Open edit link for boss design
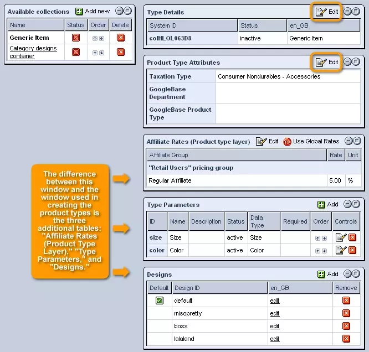This screenshot has height=352, width=369. pyautogui.click(x=275, y=326)
